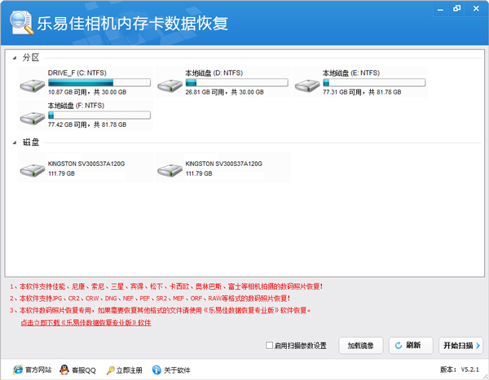Select the first KINGSTON SV300S37A120G disk icon
The image size is (489, 380).
click(33, 169)
